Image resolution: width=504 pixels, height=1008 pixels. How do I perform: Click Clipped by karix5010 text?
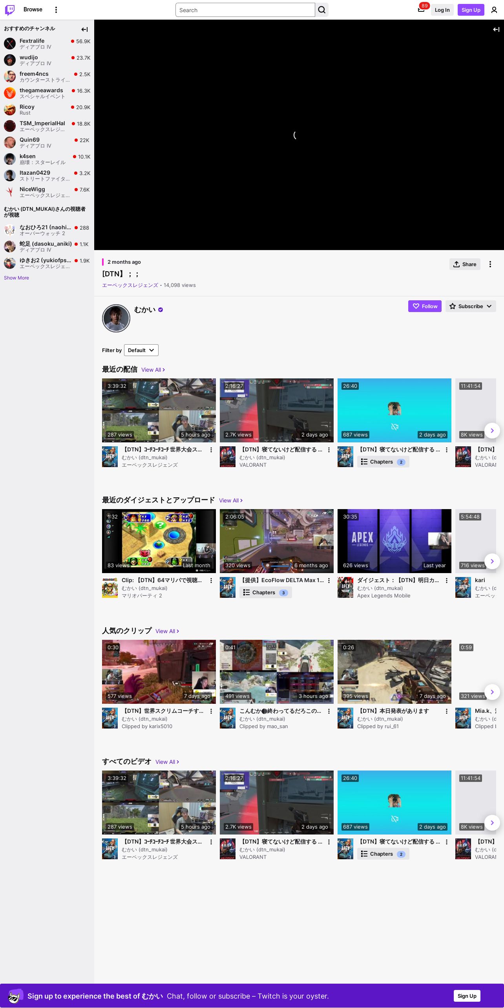click(147, 727)
